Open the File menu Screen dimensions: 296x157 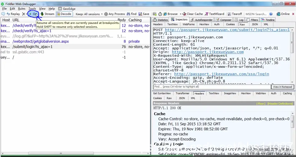4,9
